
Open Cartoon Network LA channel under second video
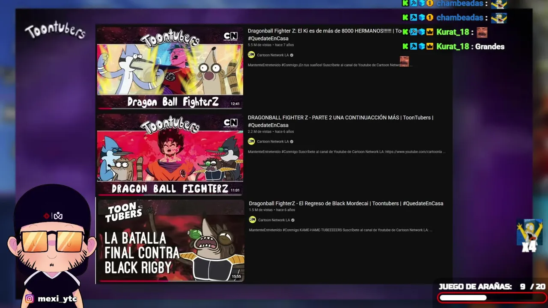coord(273,142)
